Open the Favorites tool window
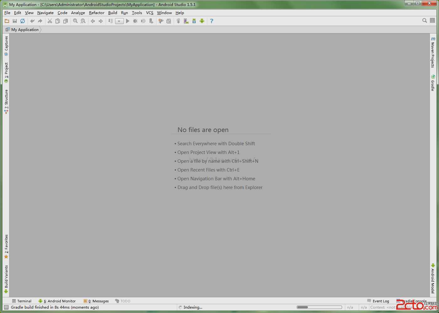 coord(6,247)
